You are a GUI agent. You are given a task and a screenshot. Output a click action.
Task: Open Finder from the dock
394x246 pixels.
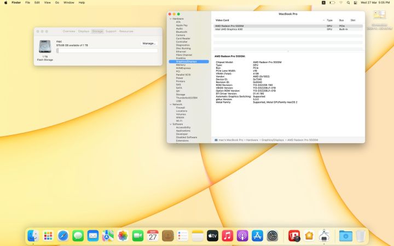[x=33, y=236]
